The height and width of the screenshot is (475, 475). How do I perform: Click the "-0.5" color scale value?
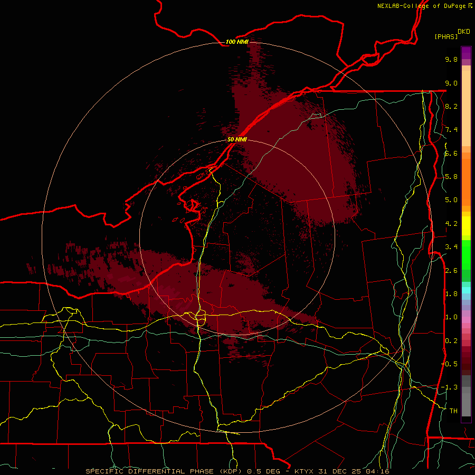click(x=449, y=364)
